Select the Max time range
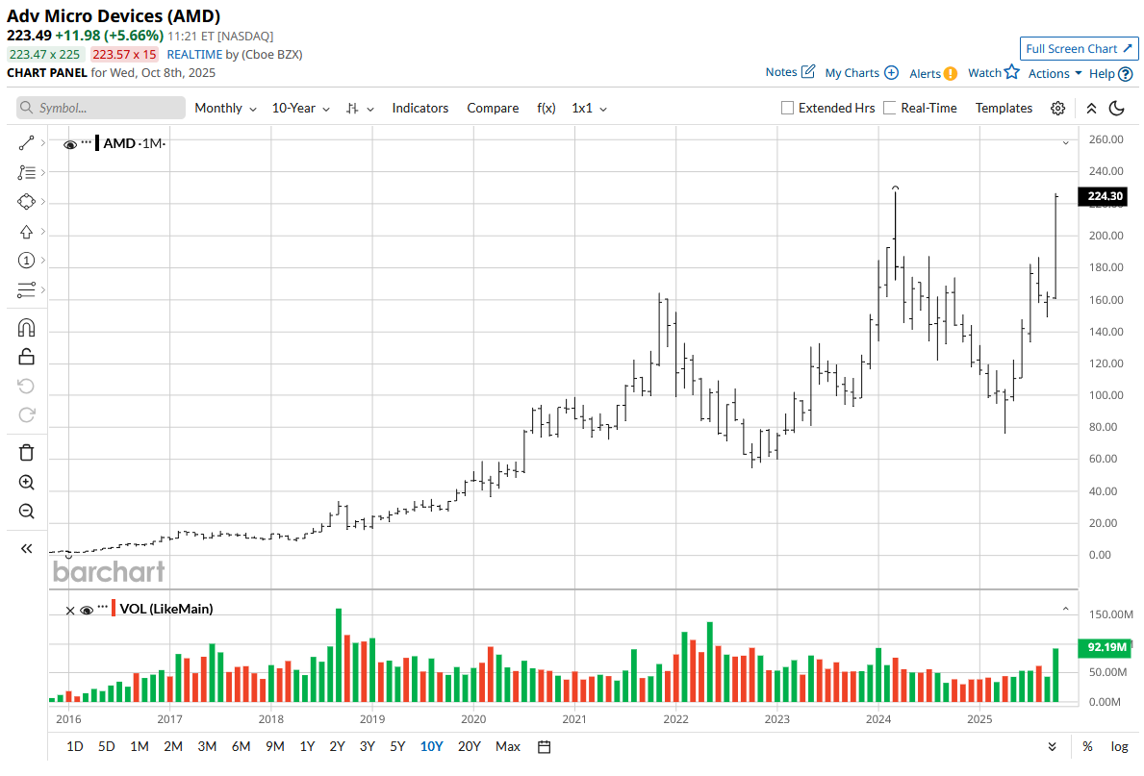 pyautogui.click(x=508, y=747)
